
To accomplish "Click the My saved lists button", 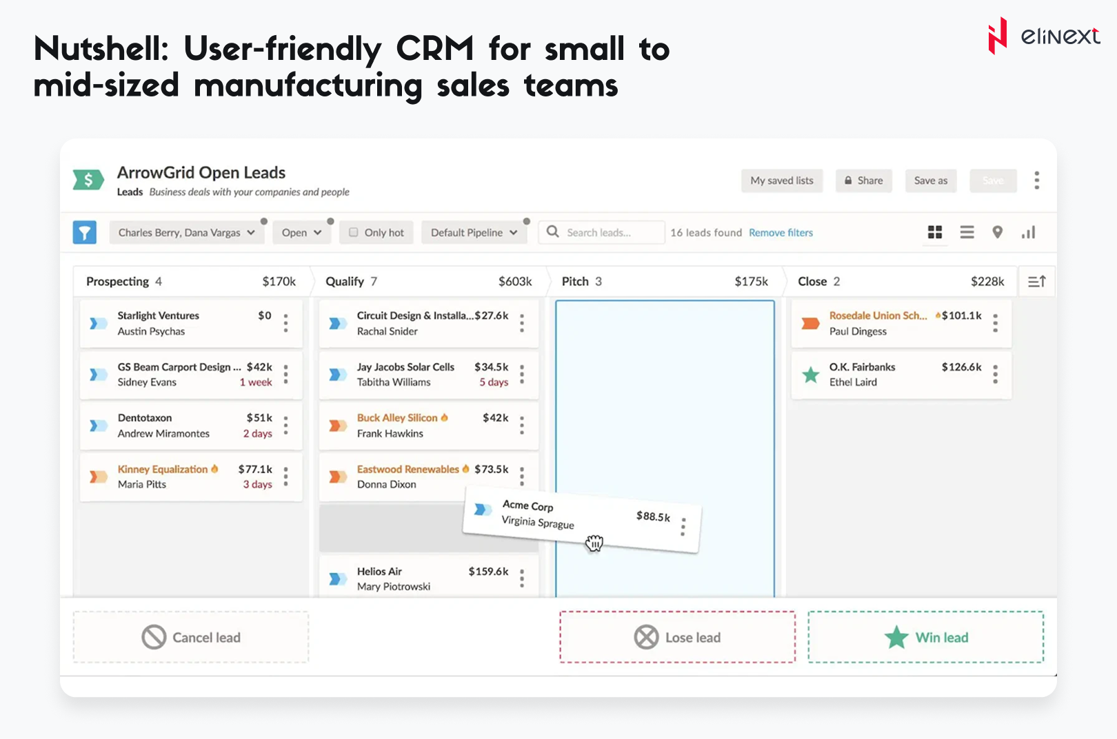I will tap(781, 180).
